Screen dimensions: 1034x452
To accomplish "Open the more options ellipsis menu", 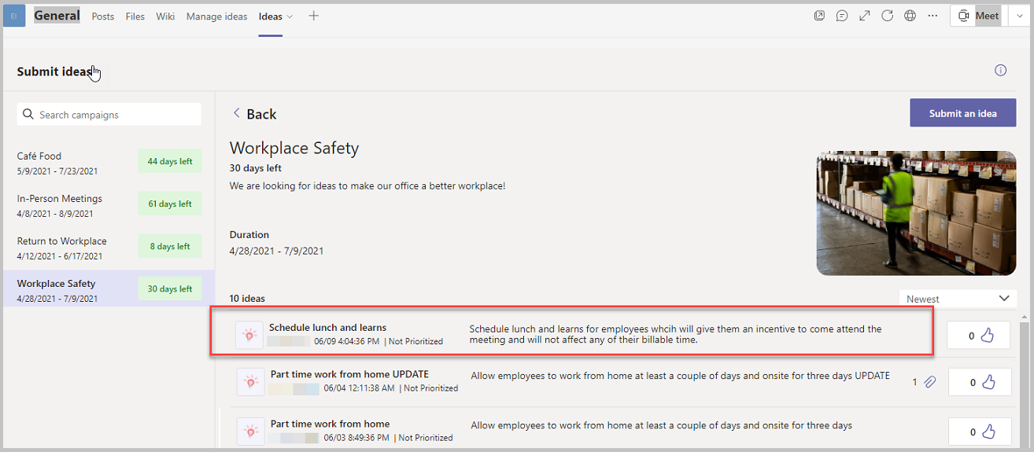I will point(933,16).
